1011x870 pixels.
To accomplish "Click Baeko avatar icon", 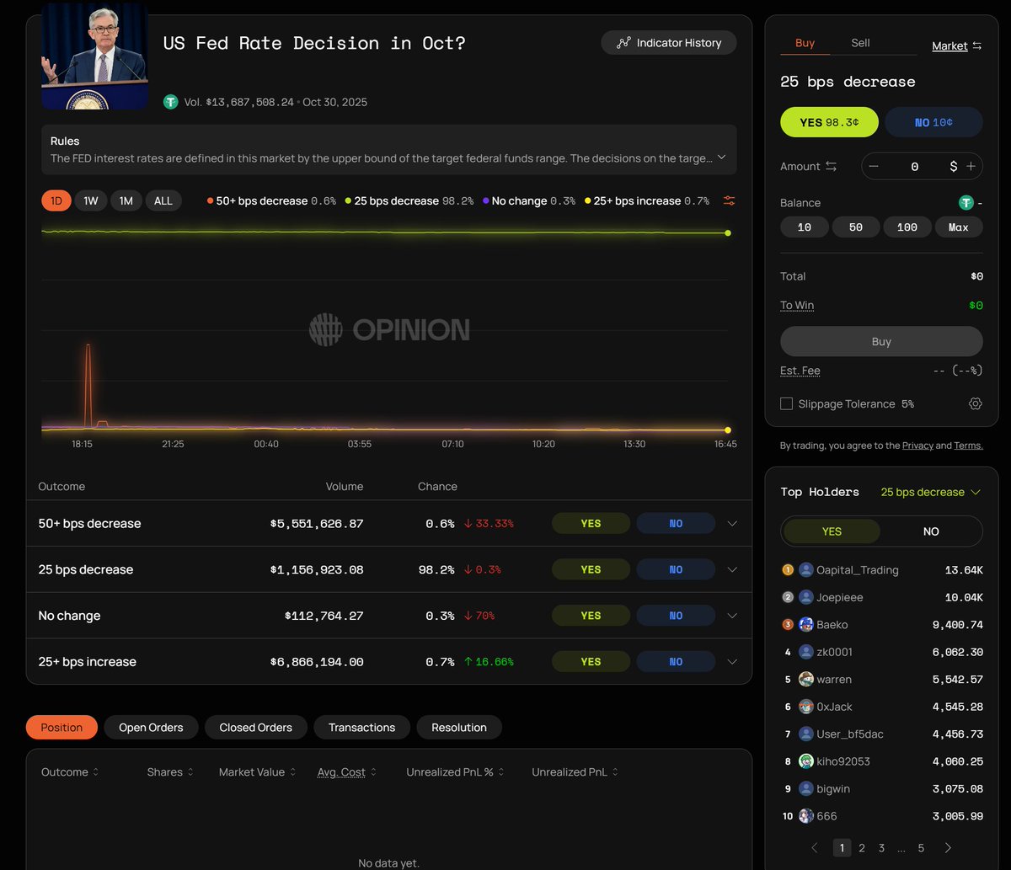I will 806,625.
